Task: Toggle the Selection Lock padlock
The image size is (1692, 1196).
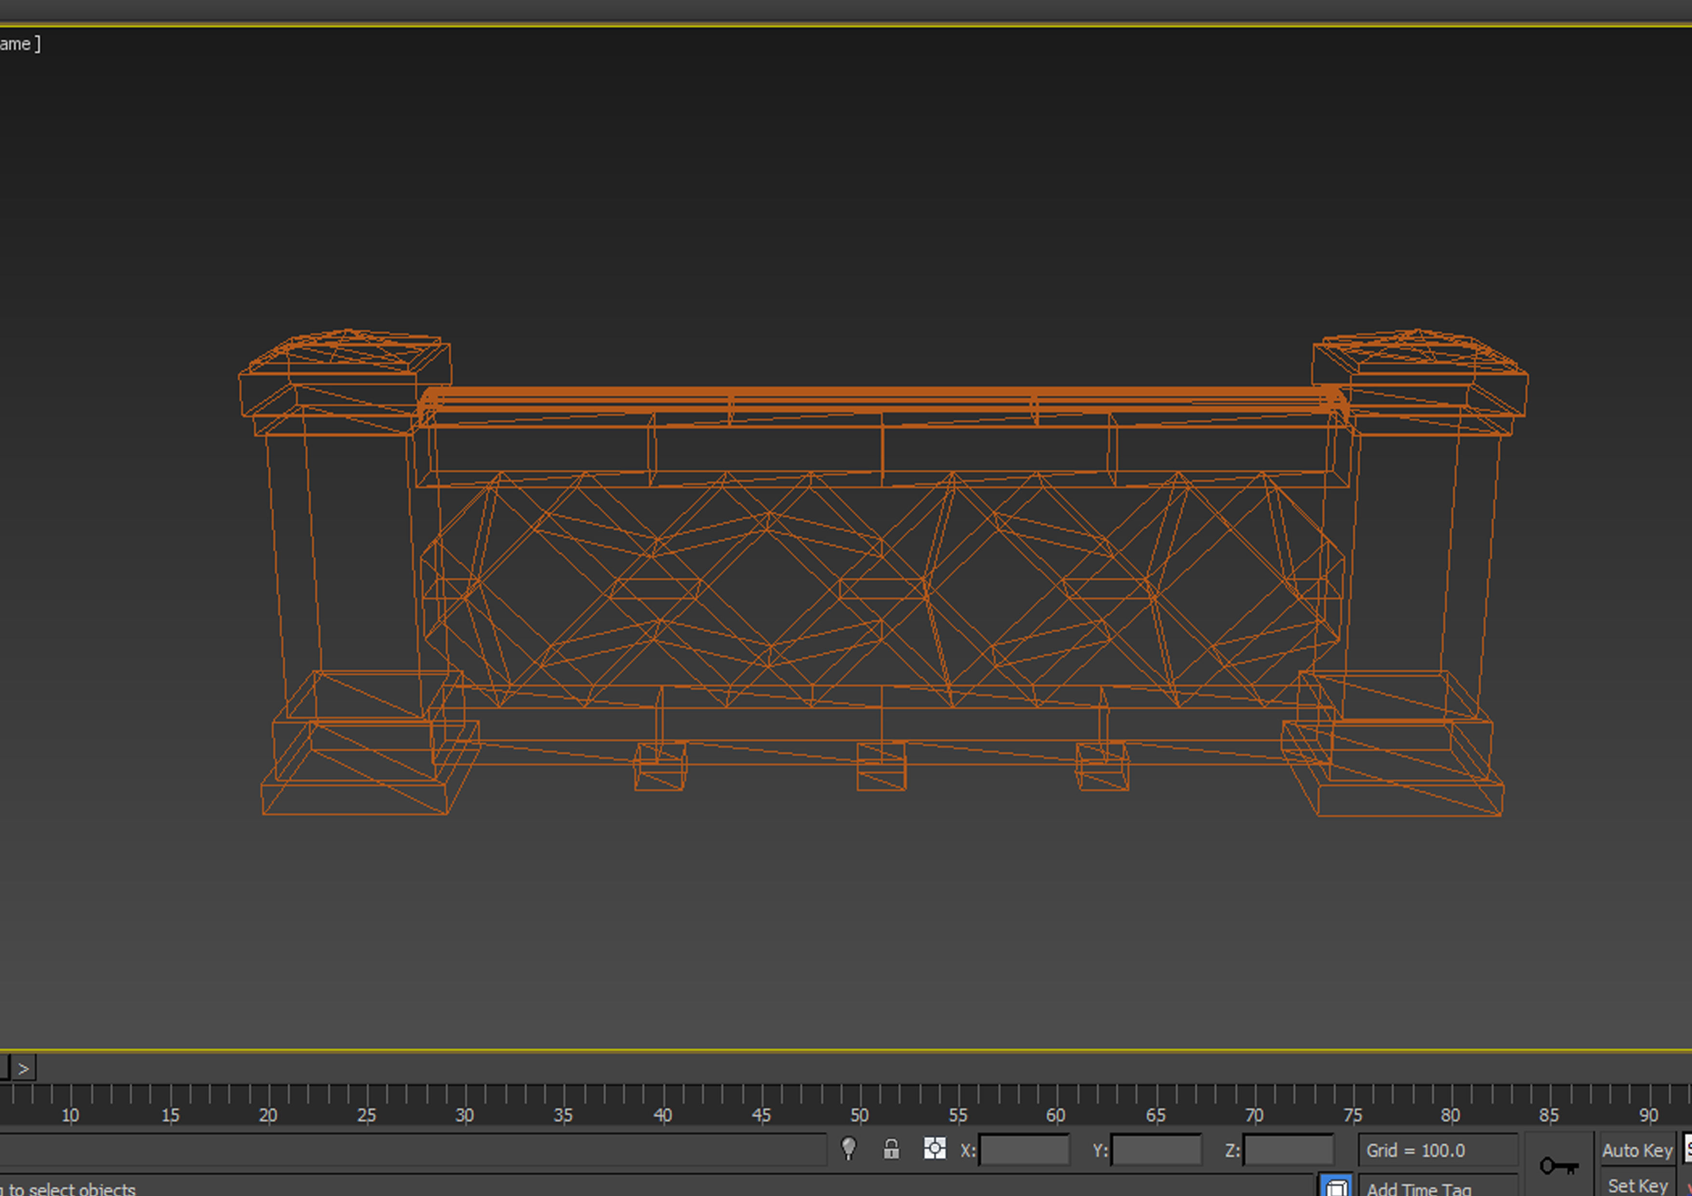Action: click(891, 1149)
